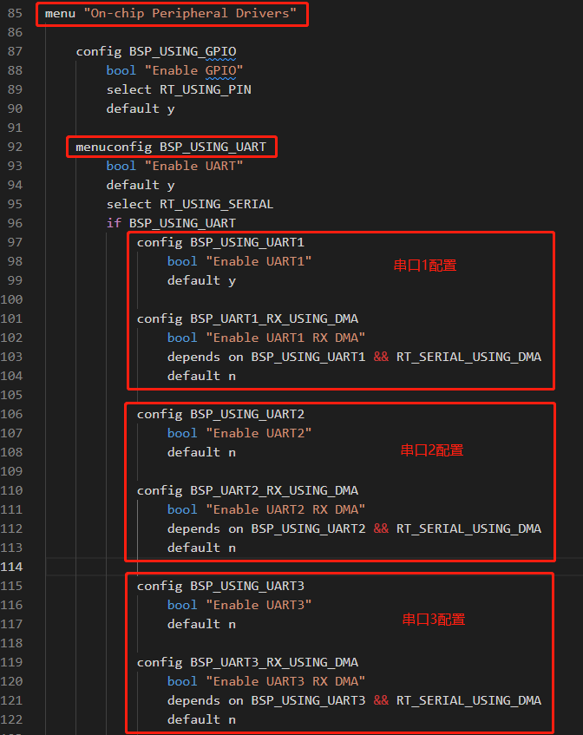Image resolution: width=583 pixels, height=735 pixels.
Task: Click line number 113 in the gutter
Action: tap(12, 548)
